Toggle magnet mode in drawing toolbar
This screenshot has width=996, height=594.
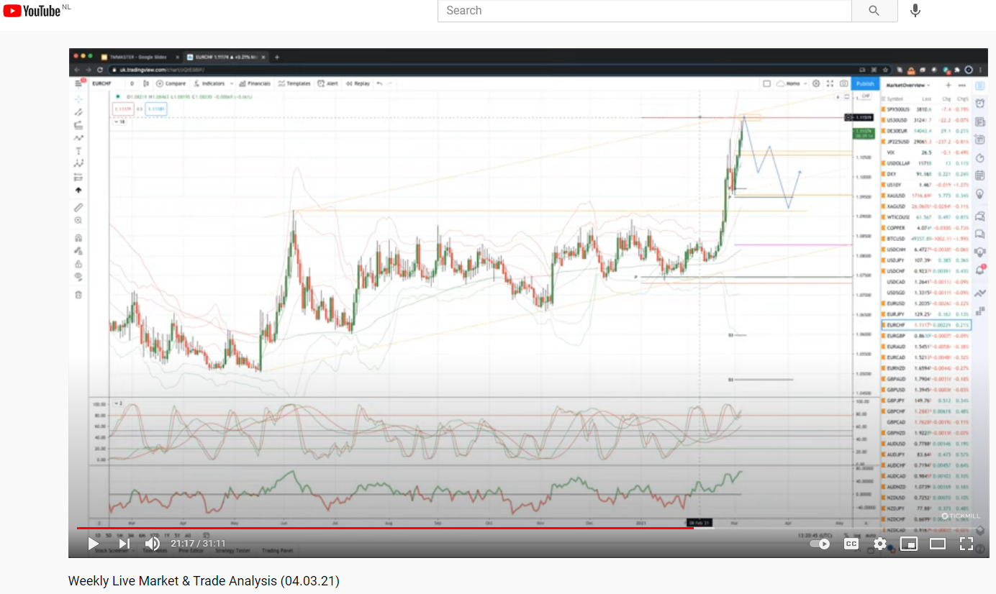pos(78,238)
